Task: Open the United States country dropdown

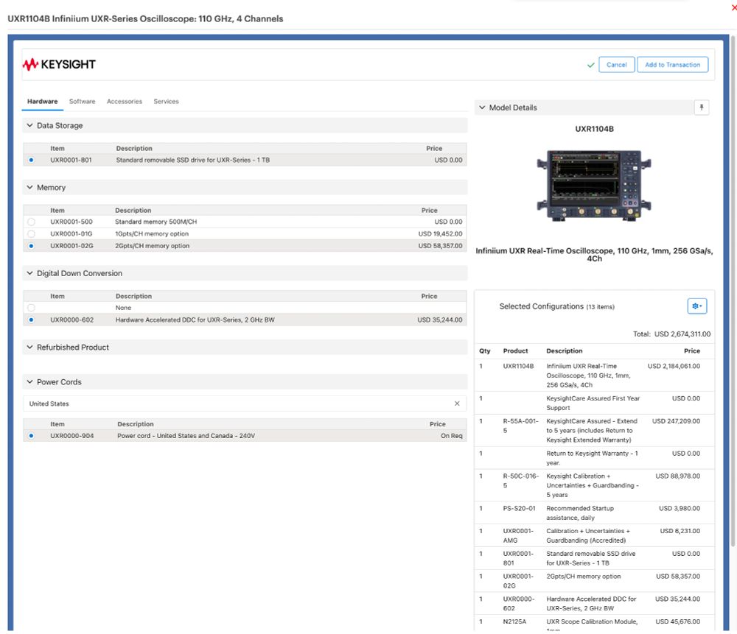Action: pyautogui.click(x=245, y=404)
